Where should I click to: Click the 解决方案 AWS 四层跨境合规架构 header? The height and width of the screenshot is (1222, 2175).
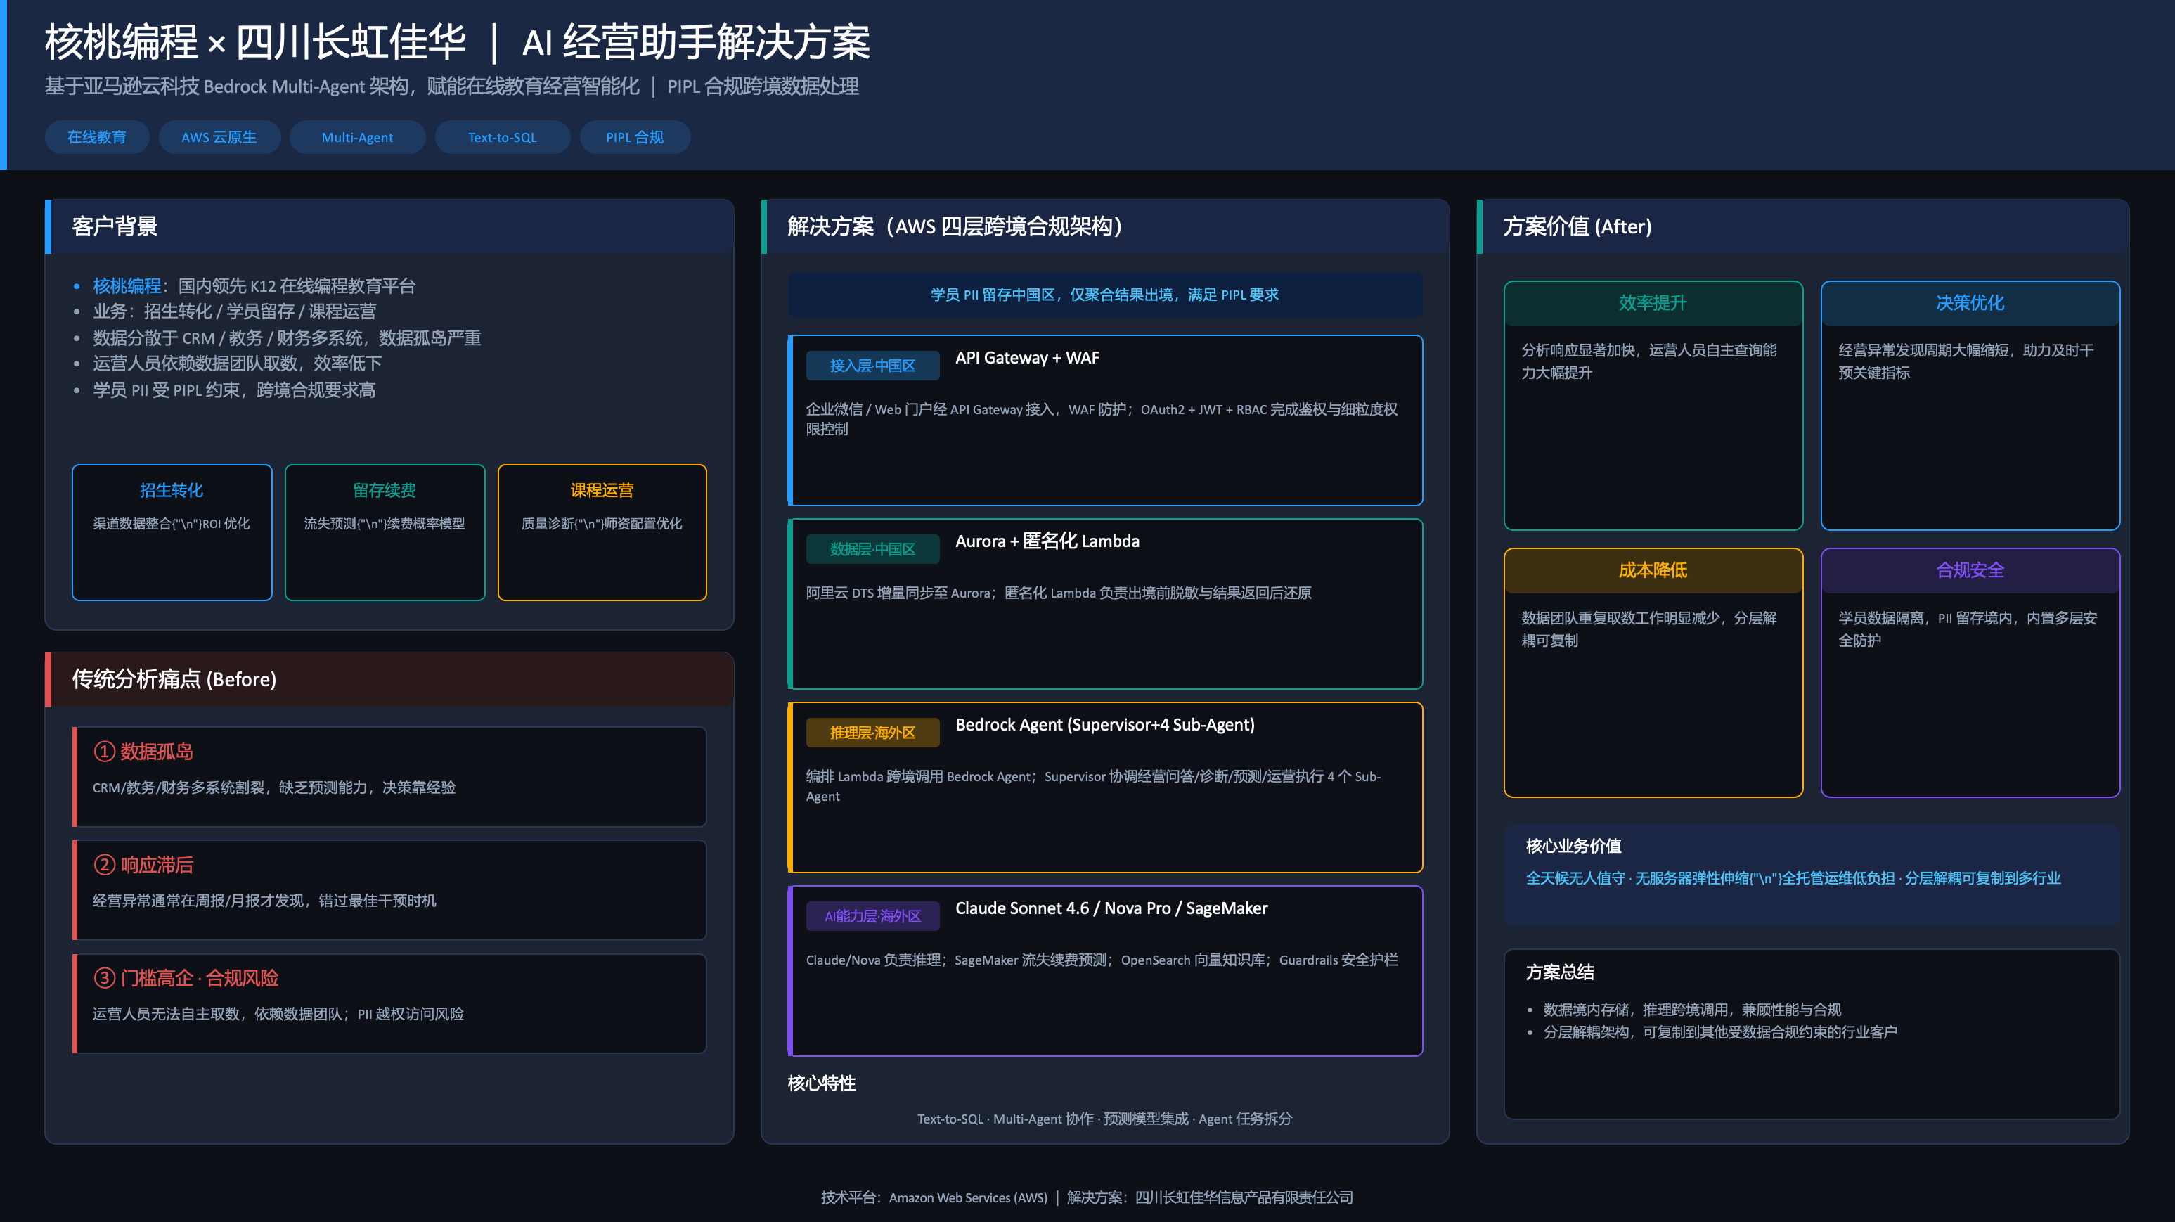tap(1105, 226)
